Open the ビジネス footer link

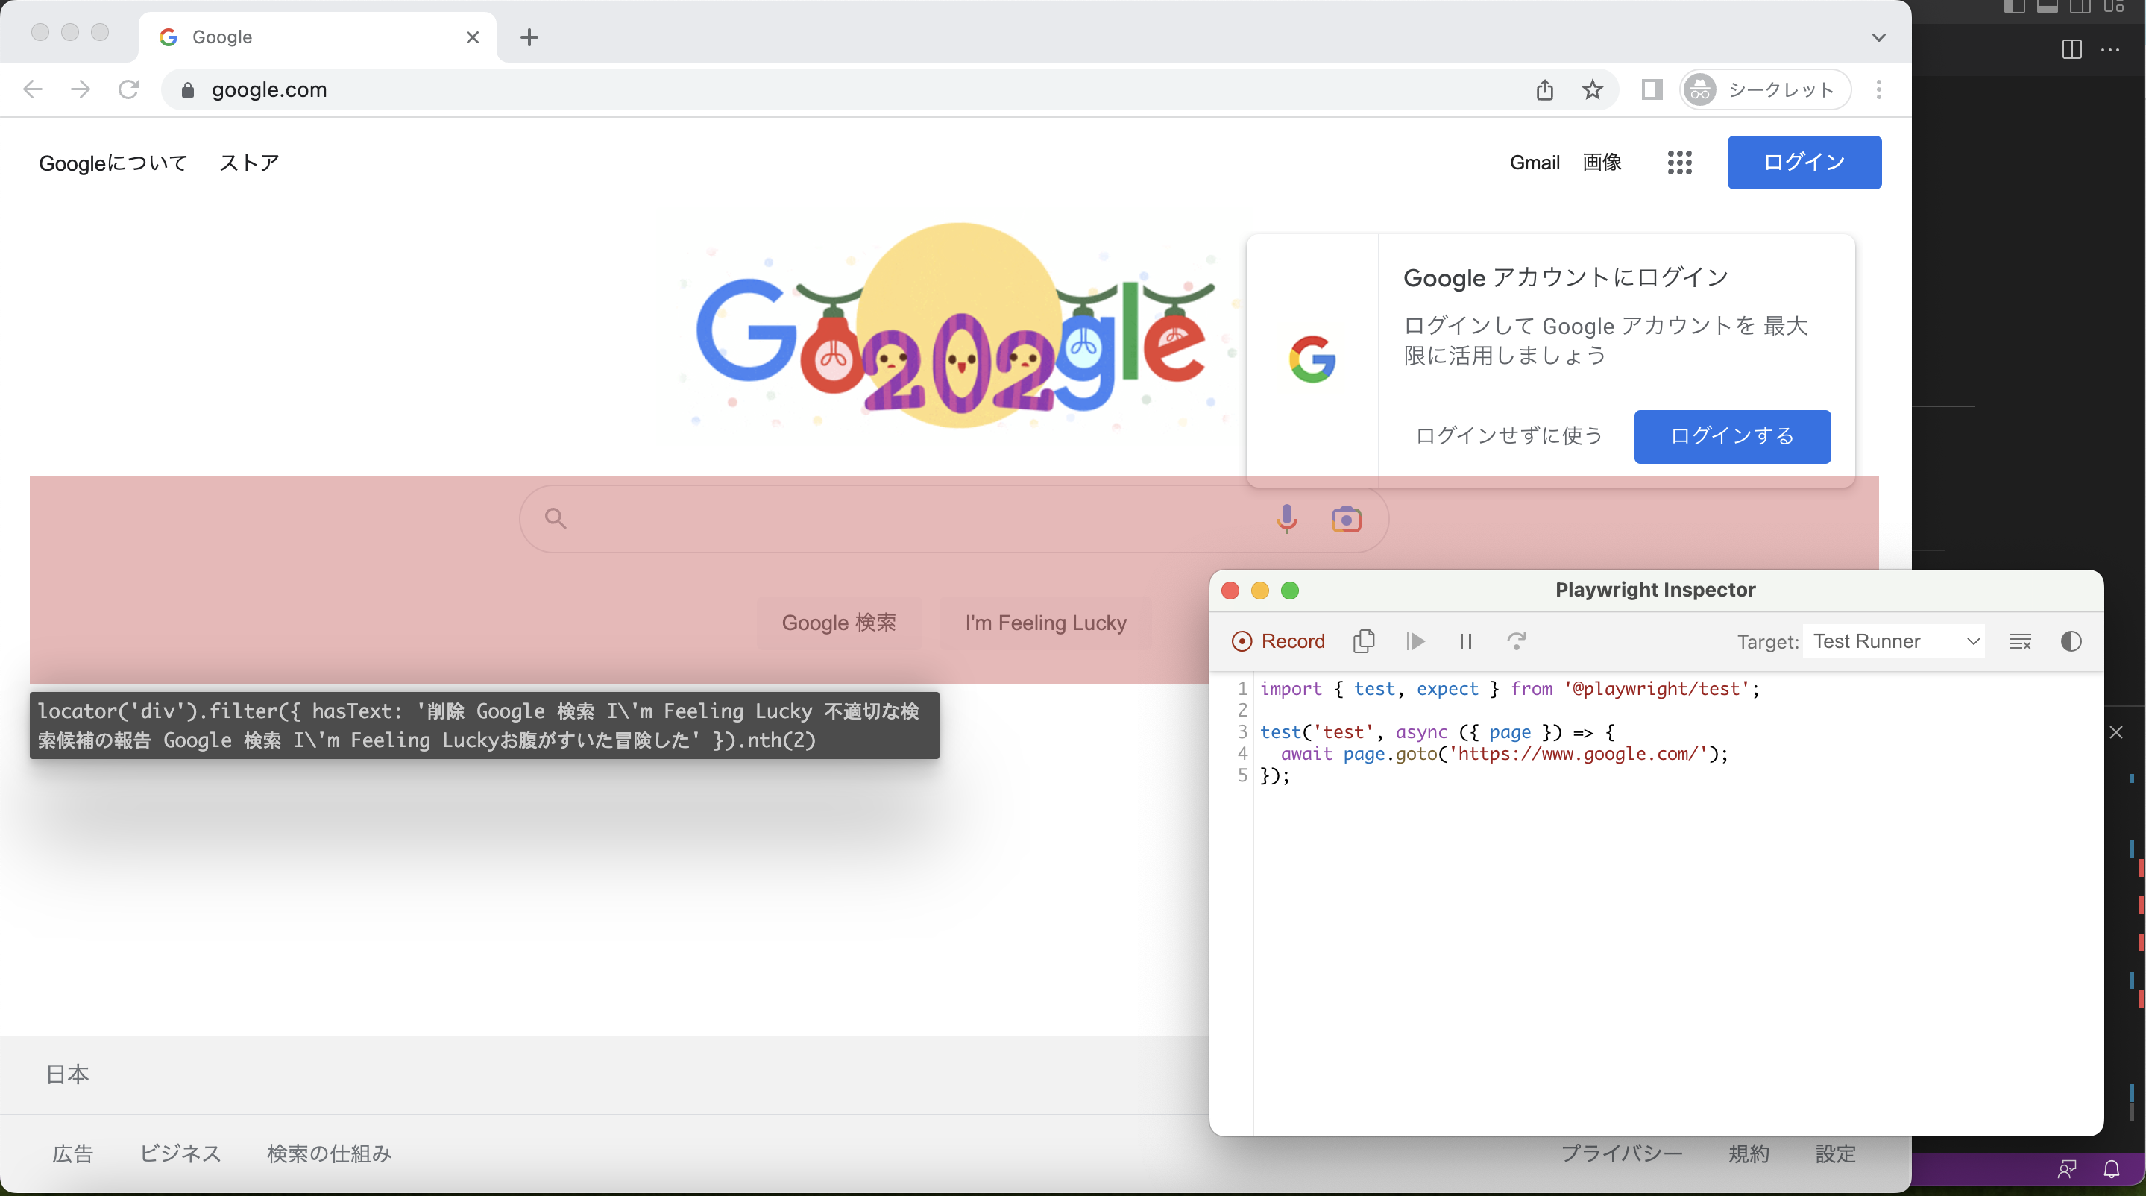point(180,1153)
